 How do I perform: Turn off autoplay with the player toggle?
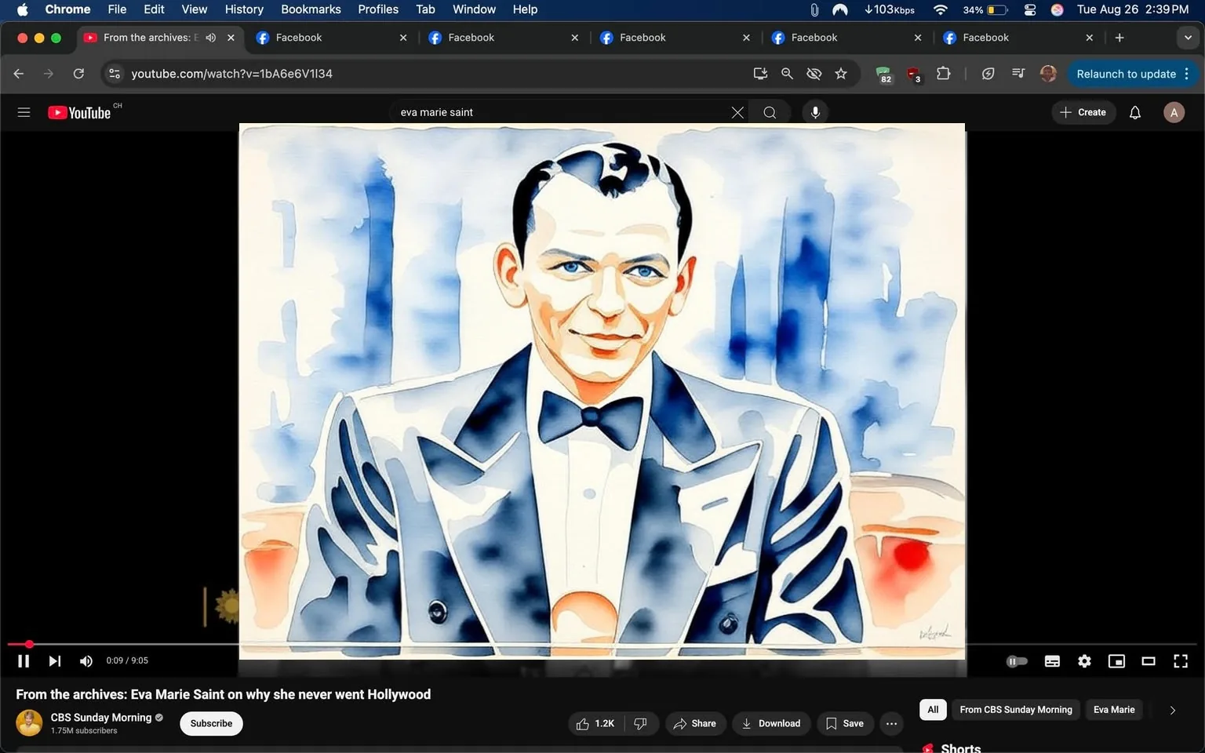(1017, 660)
